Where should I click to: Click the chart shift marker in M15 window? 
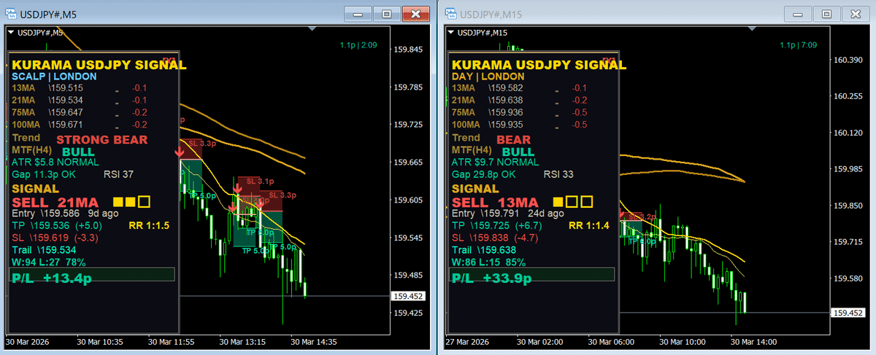coord(752,28)
